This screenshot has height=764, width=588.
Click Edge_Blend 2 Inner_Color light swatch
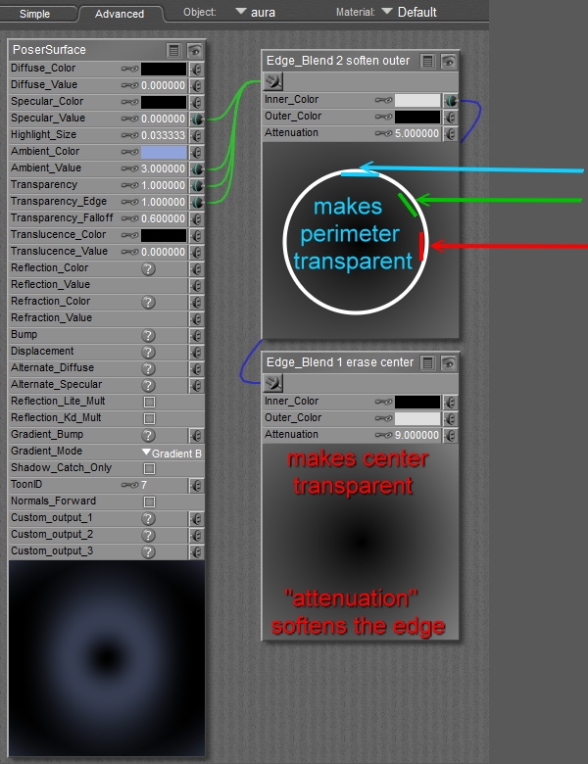(x=417, y=101)
